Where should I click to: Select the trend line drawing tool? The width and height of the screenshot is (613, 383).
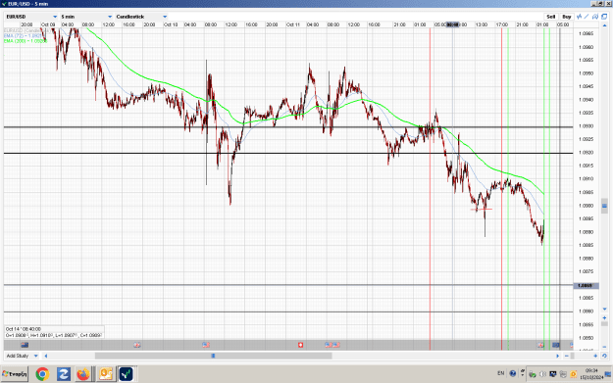[587, 17]
